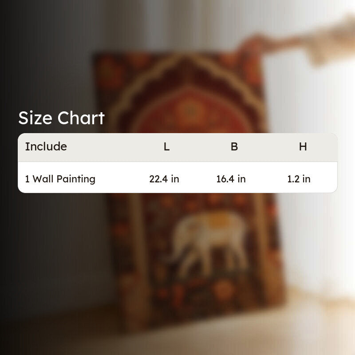Click the 1.2 in height value

click(x=299, y=179)
